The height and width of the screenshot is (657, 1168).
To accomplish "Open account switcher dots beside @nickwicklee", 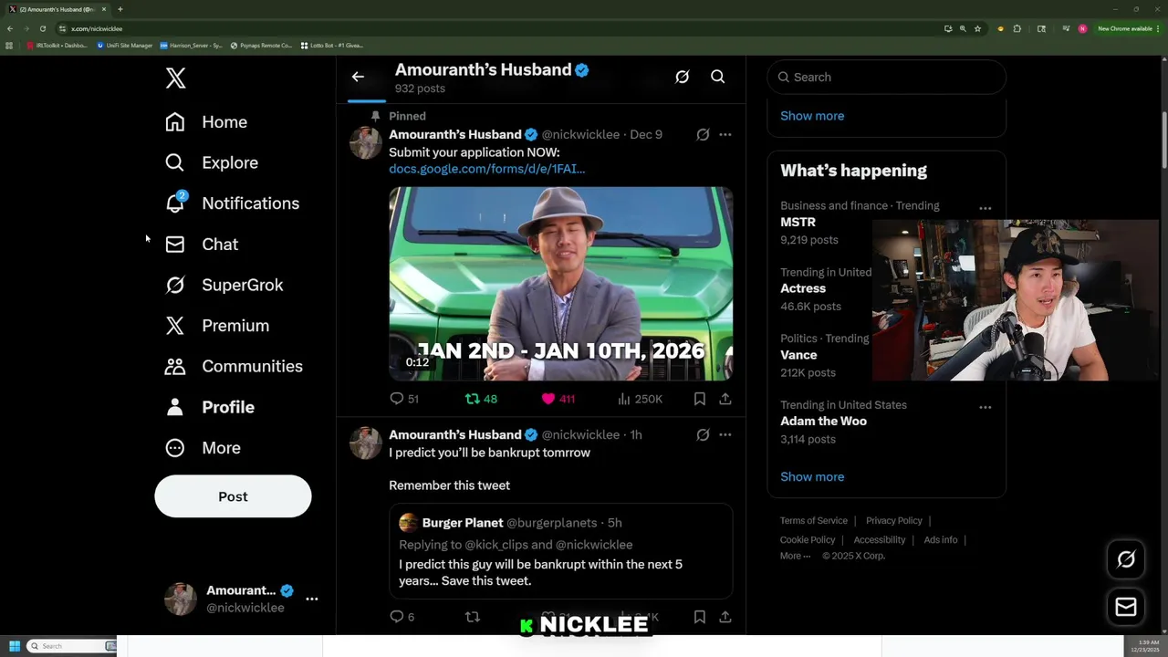I will pos(312,600).
